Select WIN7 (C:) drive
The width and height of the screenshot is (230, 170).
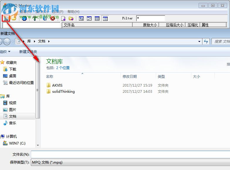click(17, 143)
